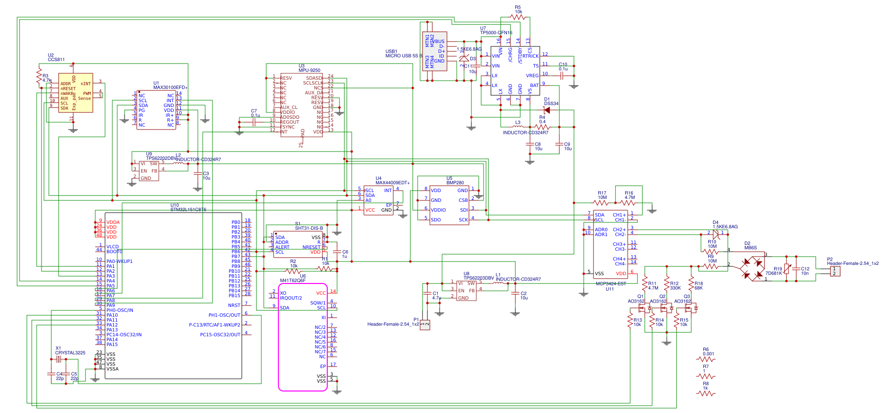Click the X1 CRYSTAL3225 symbol

[59, 359]
